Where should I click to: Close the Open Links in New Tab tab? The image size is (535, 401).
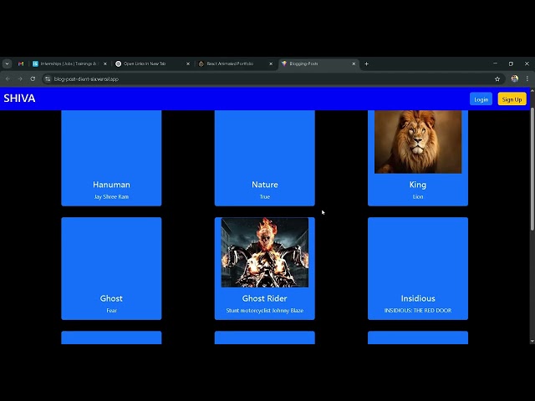coord(188,63)
